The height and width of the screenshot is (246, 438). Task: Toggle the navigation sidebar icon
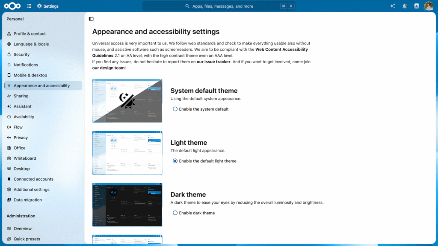click(91, 19)
